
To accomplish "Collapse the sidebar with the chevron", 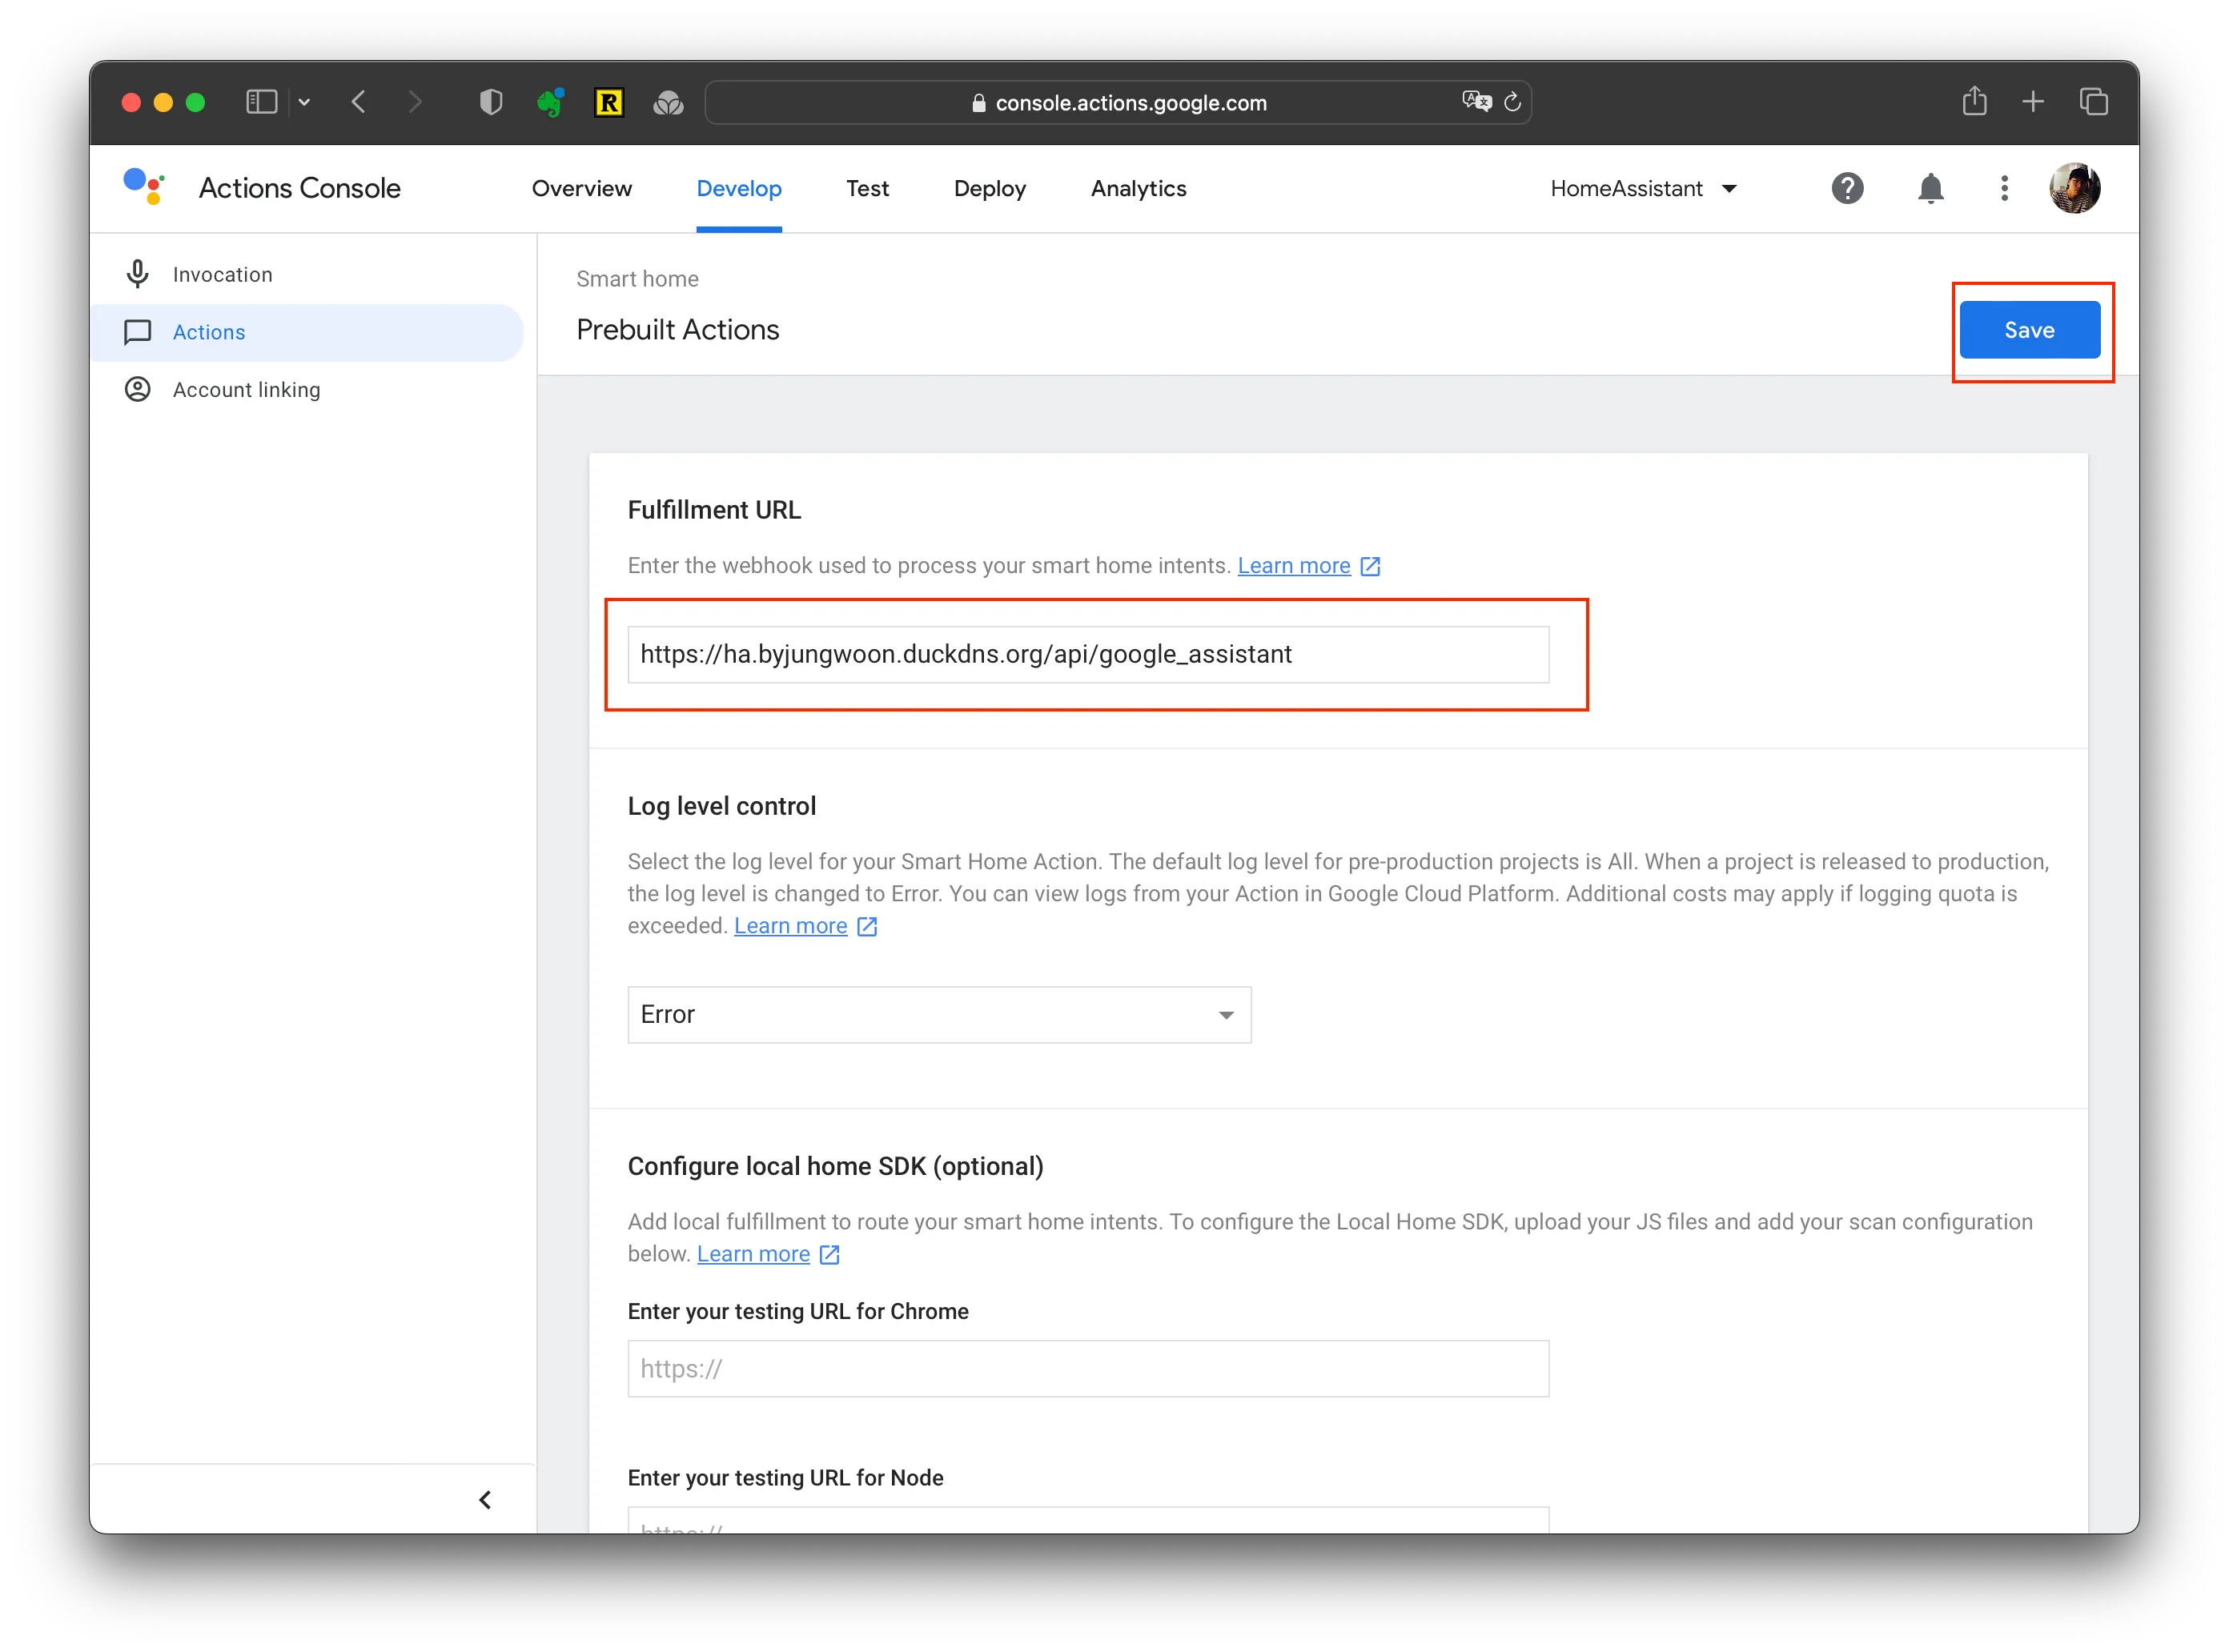I will point(485,1499).
